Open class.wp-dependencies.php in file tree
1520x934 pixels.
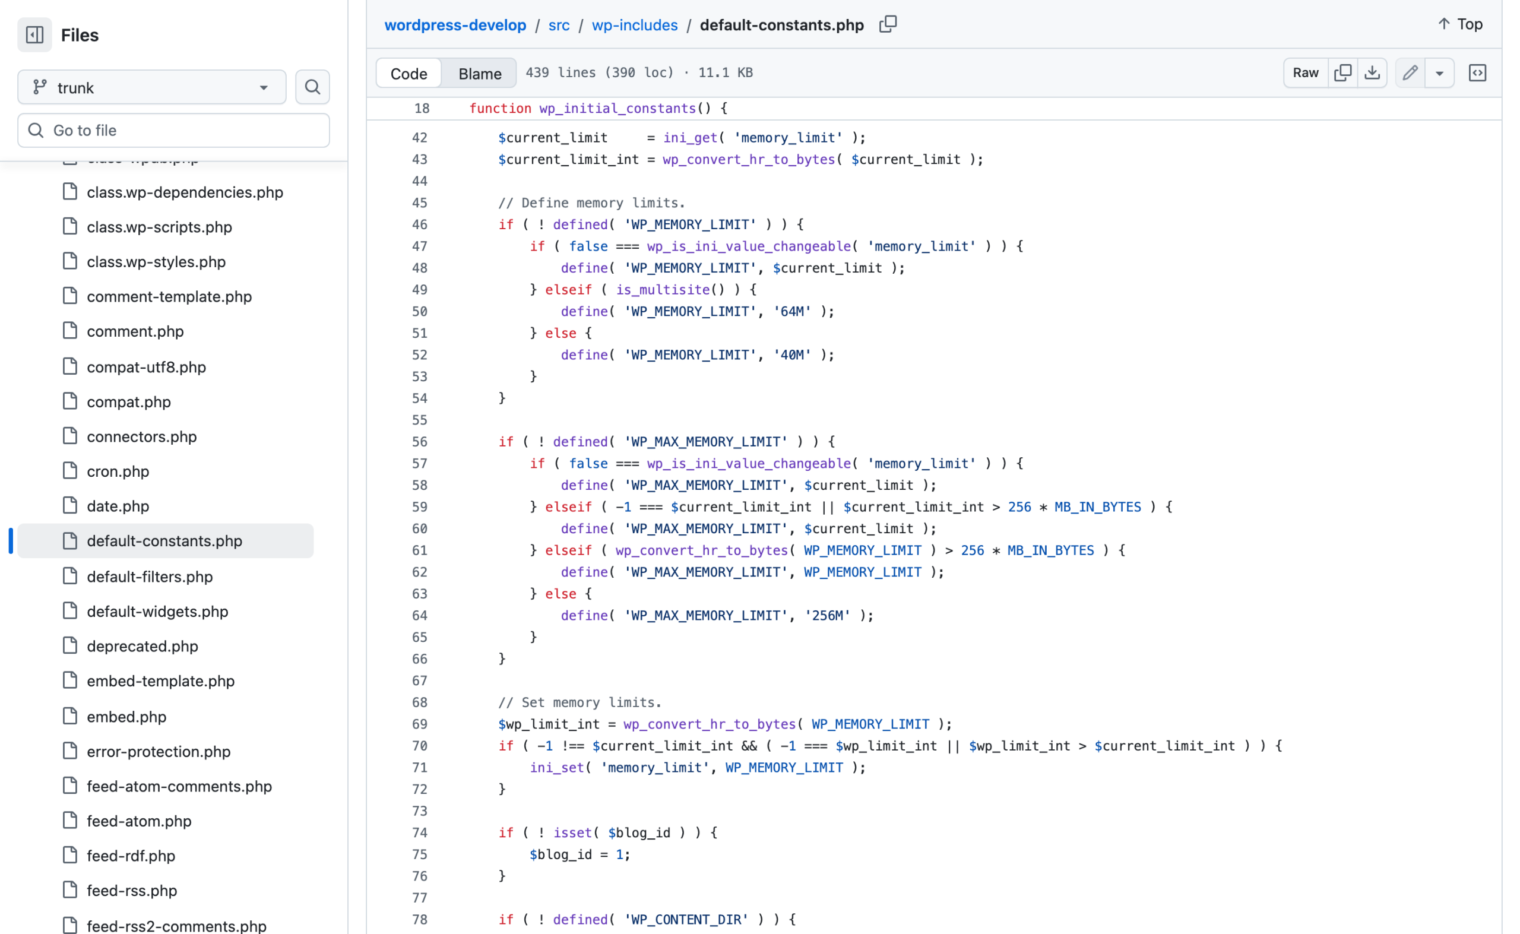click(x=166, y=192)
